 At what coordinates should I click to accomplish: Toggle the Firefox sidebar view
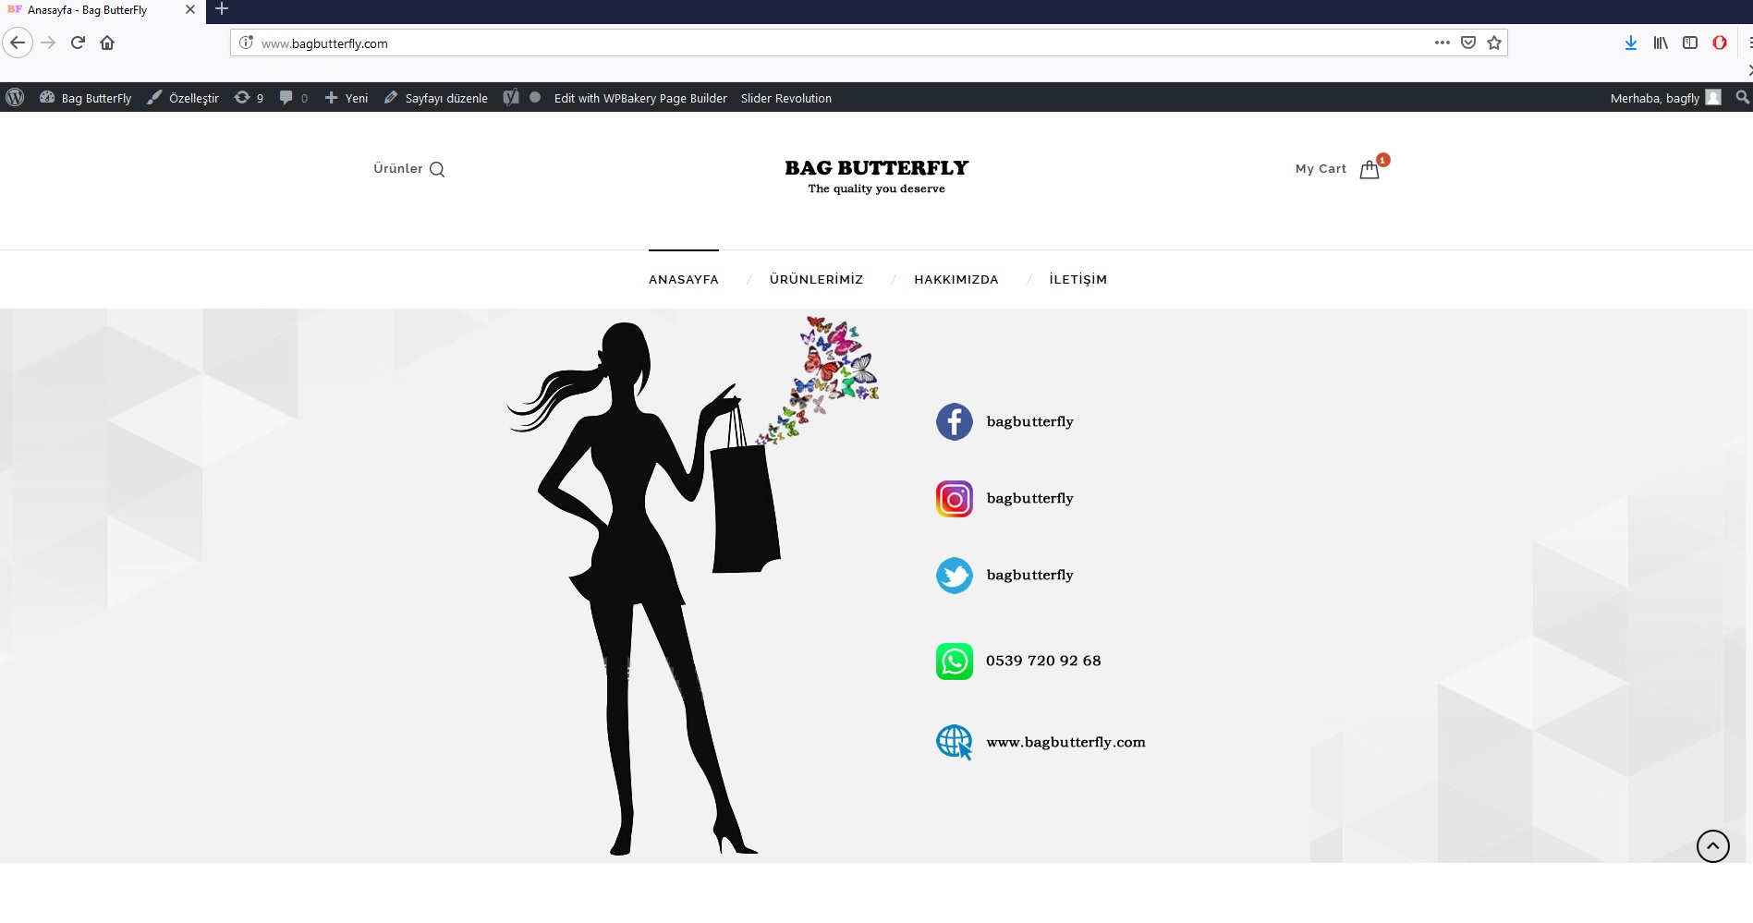tap(1690, 43)
